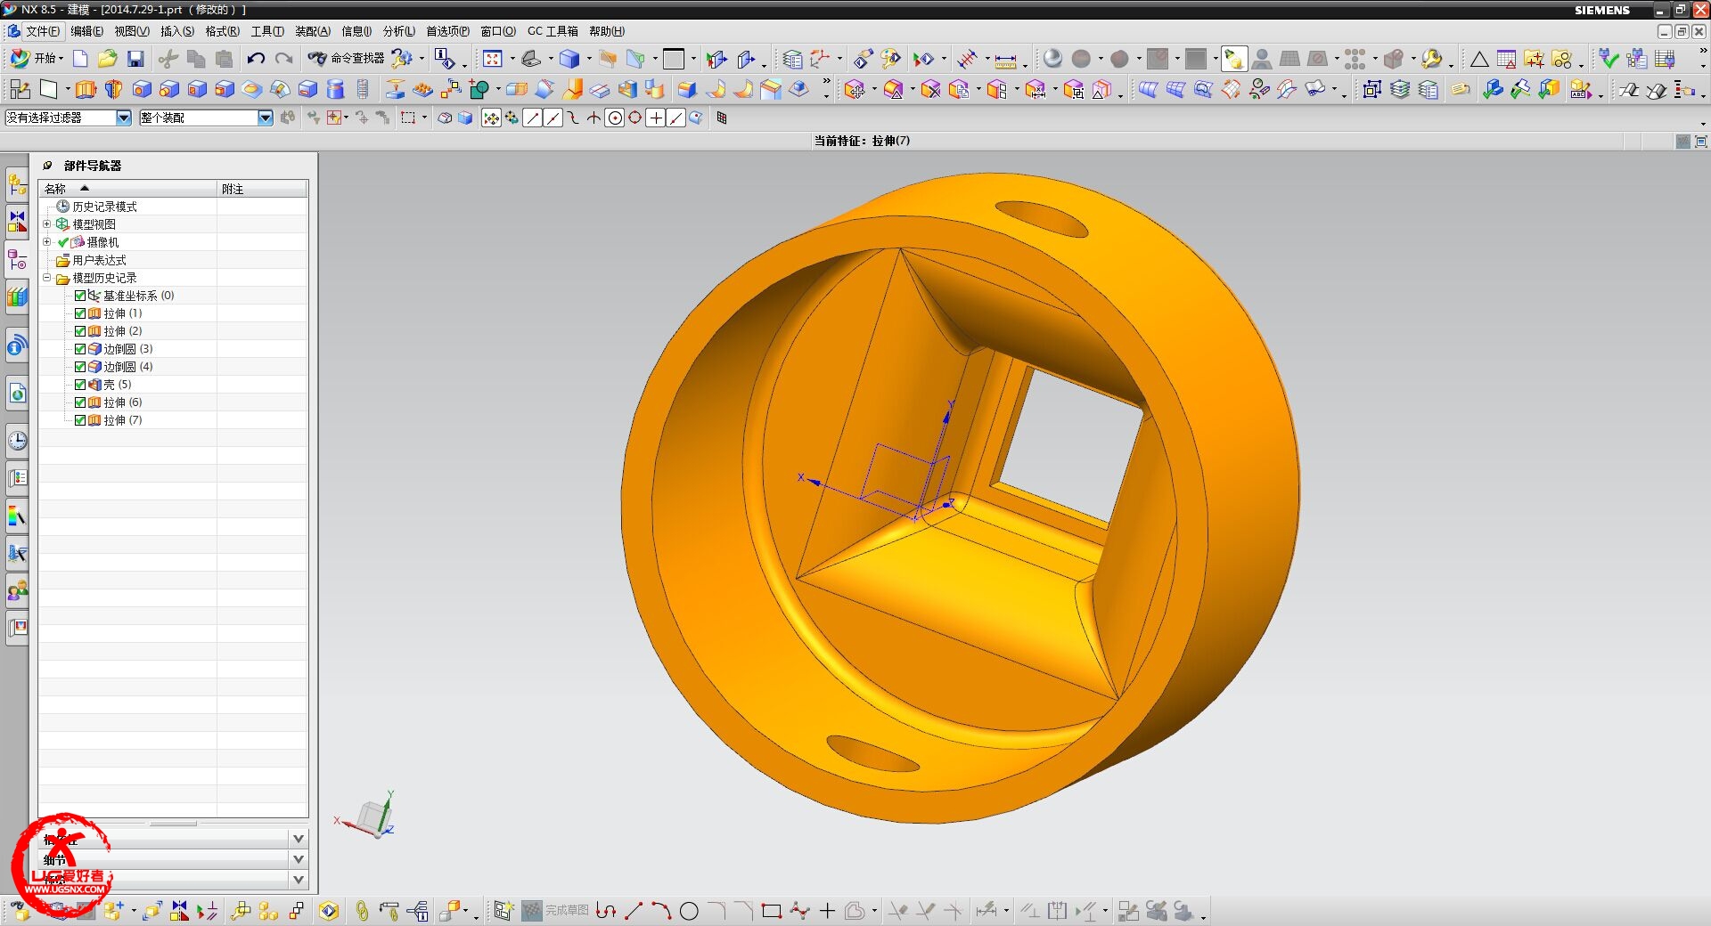Click the Through Curve Mesh surface icon
The image size is (1711, 926).
[x=1175, y=89]
